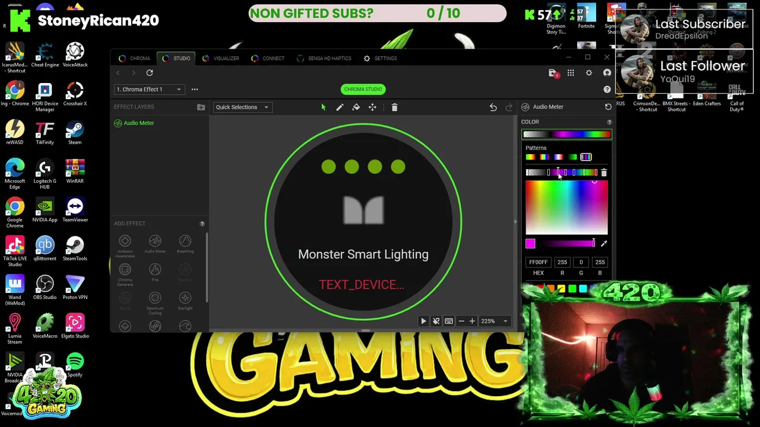Add the Starlight effect
Image resolution: width=760 pixels, height=427 pixels.
point(185,301)
